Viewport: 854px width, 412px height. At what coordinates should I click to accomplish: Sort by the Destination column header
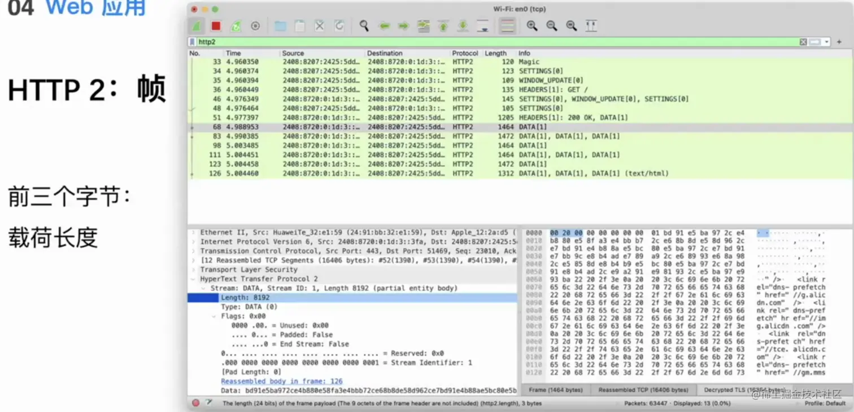385,53
